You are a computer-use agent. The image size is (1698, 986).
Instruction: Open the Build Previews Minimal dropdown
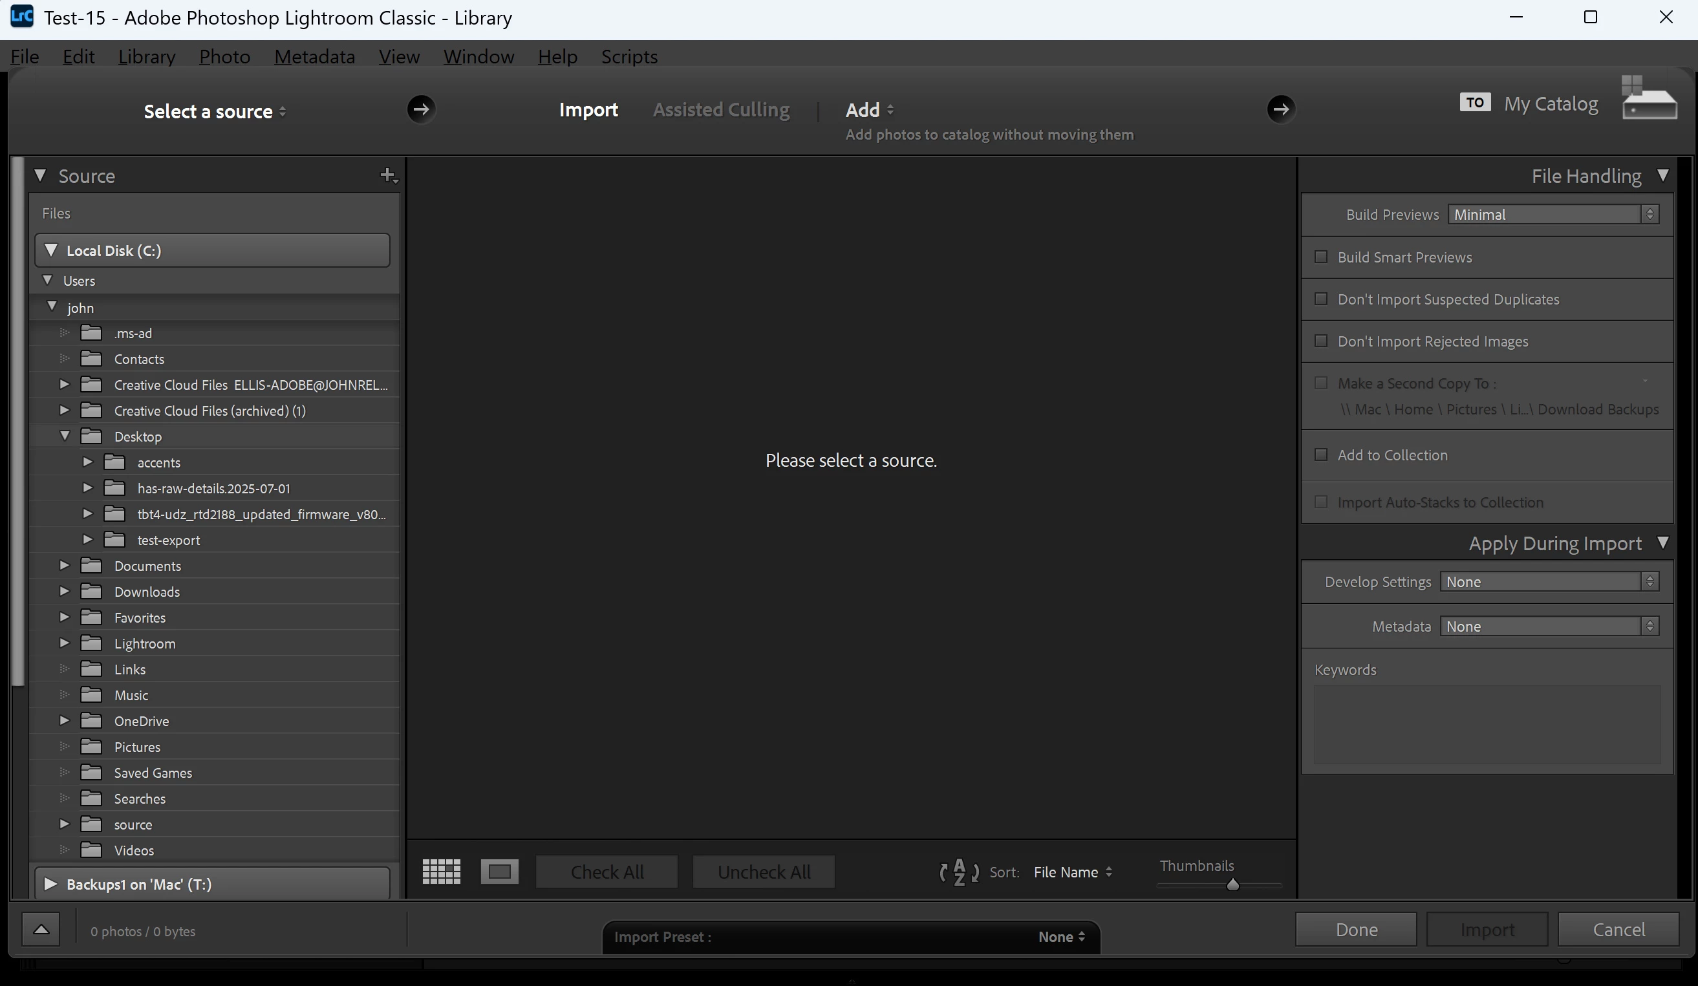1553,214
